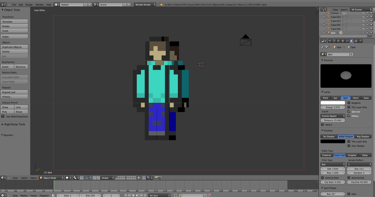Click the Insert keyframe button
The height and width of the screenshot is (197, 375).
(7, 67)
